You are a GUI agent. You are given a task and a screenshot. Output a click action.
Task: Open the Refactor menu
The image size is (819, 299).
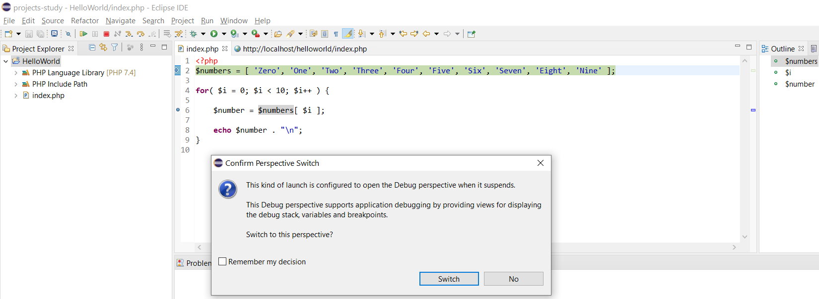coord(85,20)
